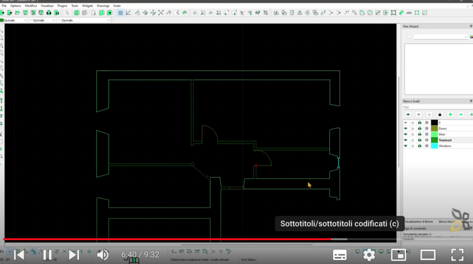Open the video settings gear

(369, 255)
